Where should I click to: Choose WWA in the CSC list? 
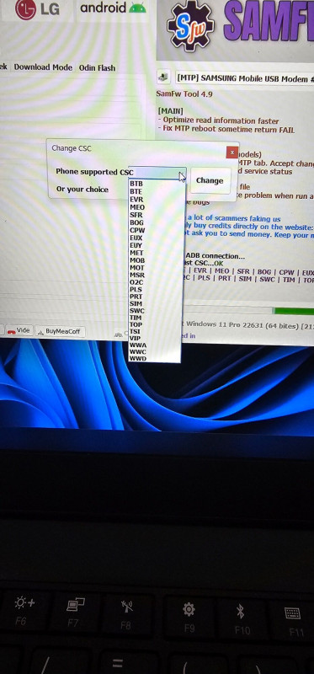138,345
